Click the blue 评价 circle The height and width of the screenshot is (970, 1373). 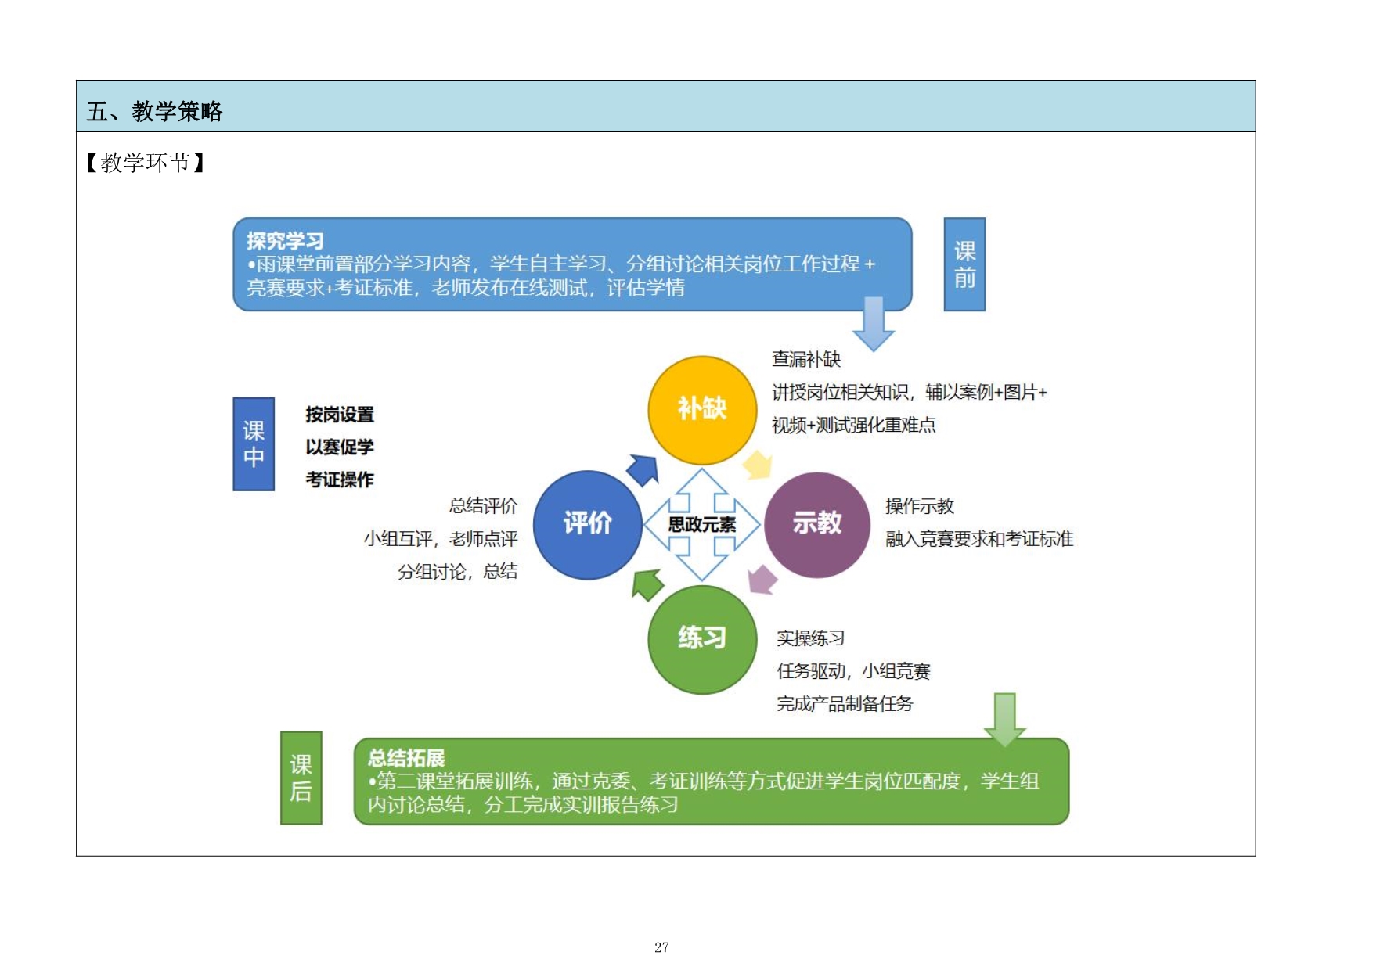(x=587, y=524)
